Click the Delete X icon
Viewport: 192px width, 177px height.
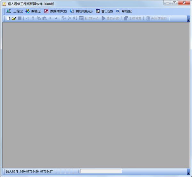coord(69,19)
